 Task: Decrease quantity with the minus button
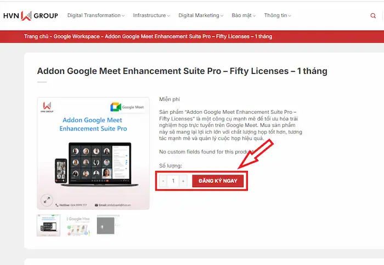[x=163, y=181]
